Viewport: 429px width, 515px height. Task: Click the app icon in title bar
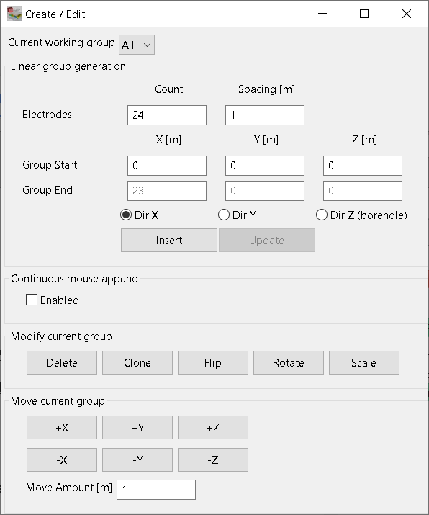coord(14,14)
